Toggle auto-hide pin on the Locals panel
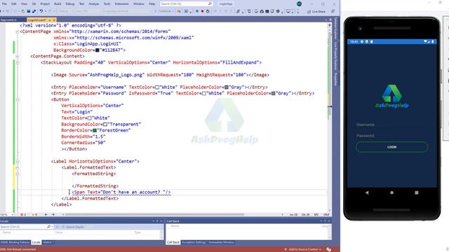 (157, 221)
